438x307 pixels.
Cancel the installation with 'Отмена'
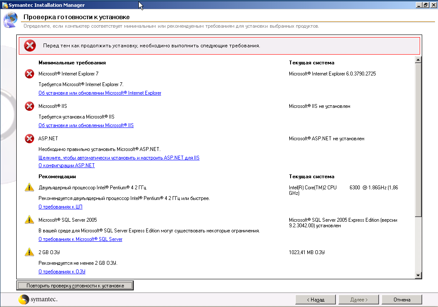click(x=402, y=300)
